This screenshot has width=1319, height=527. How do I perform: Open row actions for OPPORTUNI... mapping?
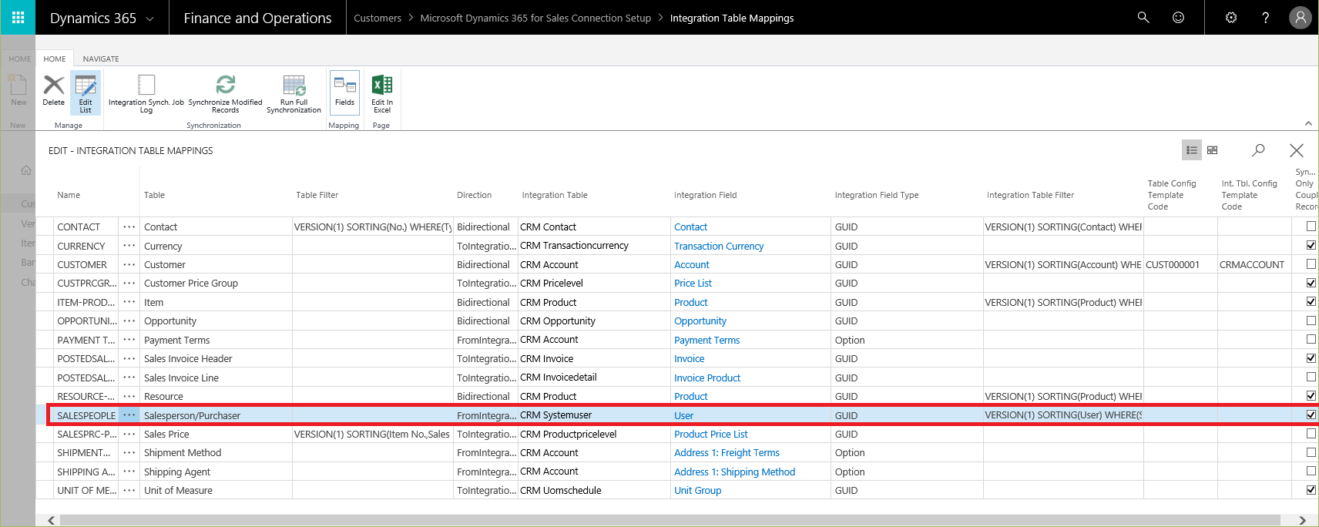click(x=129, y=321)
